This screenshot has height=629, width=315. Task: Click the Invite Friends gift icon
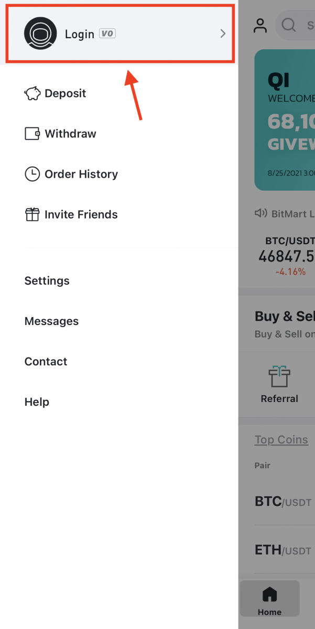pos(32,214)
